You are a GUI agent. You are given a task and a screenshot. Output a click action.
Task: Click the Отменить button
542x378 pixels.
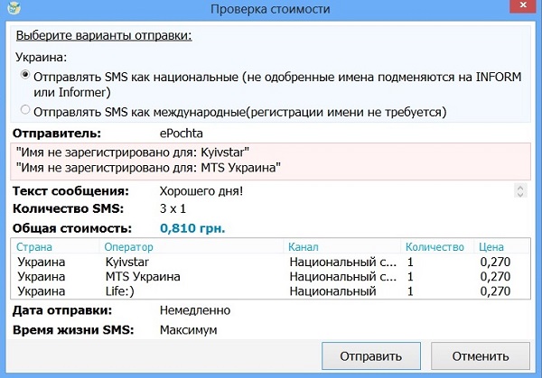click(x=481, y=356)
